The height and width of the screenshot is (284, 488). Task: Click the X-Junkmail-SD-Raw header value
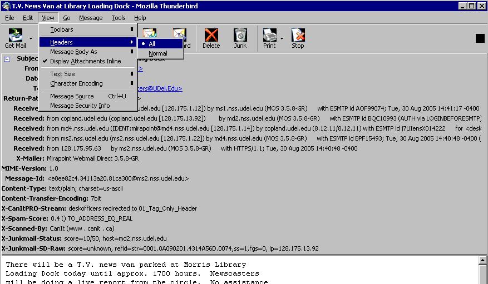point(193,248)
